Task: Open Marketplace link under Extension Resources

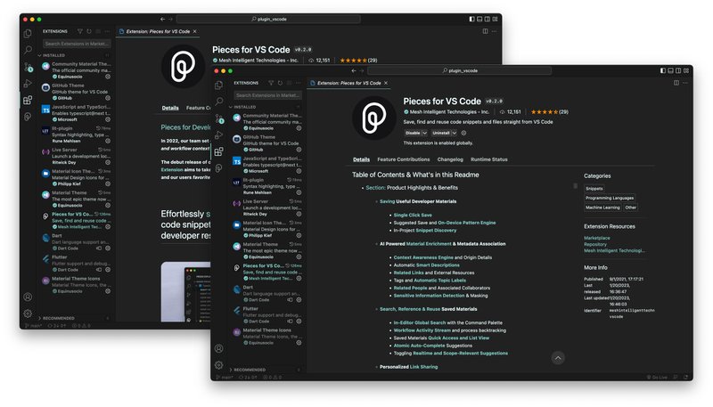Action: (597, 238)
